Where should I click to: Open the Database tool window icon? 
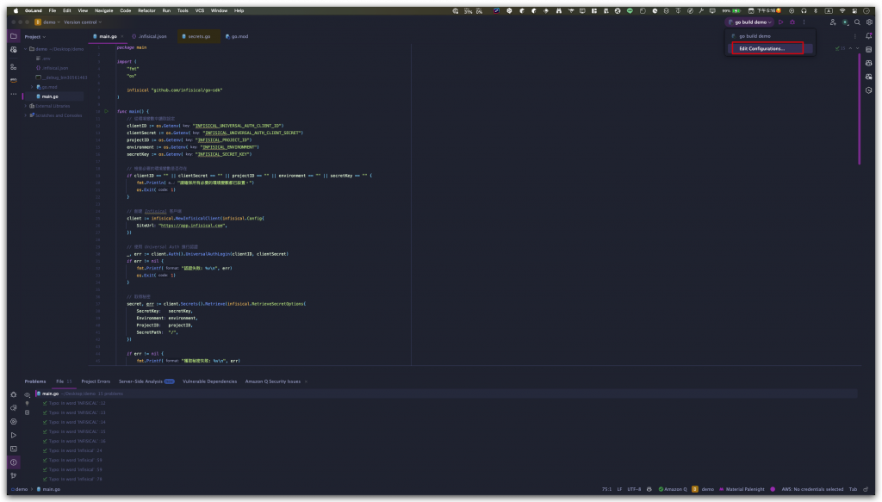tap(869, 49)
